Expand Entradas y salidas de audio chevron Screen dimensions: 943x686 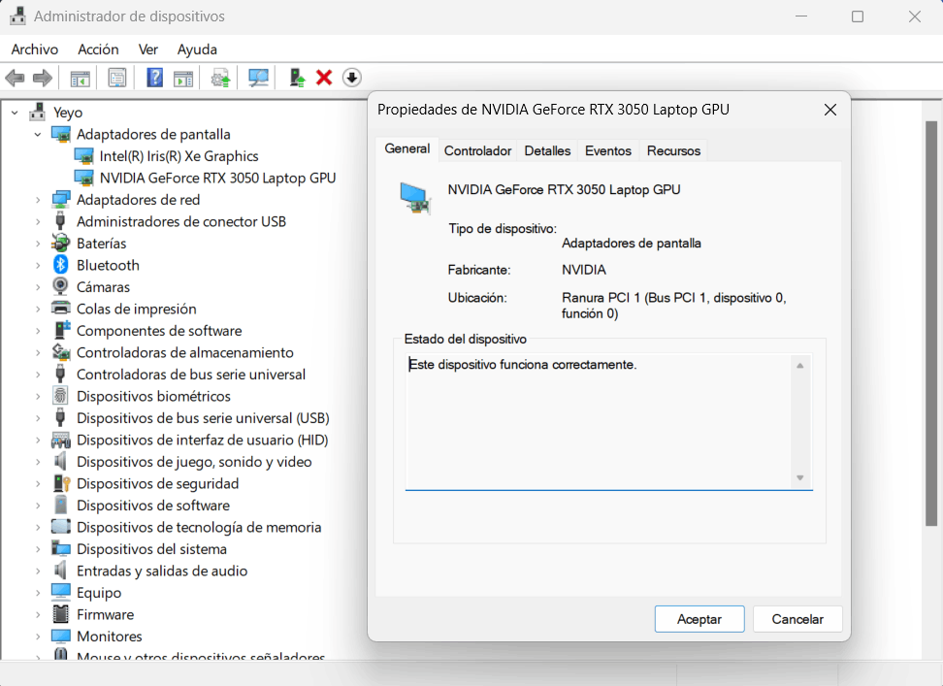(x=38, y=571)
